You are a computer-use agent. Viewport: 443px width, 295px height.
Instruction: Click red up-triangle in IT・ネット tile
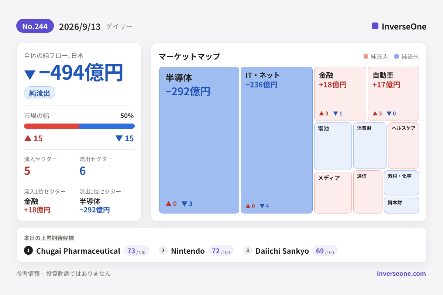[248, 206]
